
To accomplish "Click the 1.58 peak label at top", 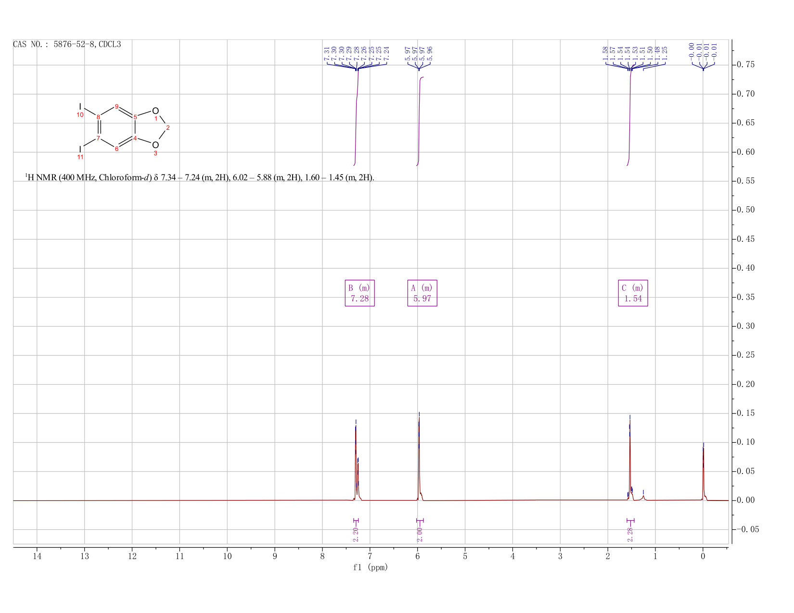I will pos(606,53).
